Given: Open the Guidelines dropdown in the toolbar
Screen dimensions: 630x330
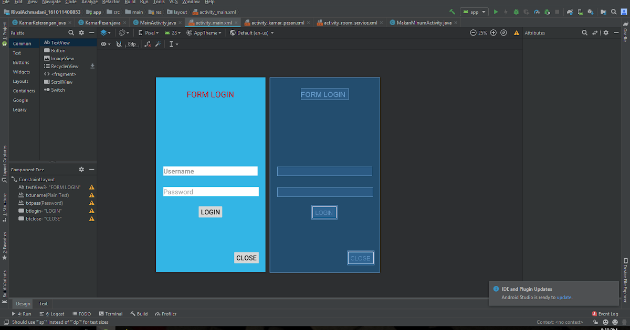Looking at the screenshot, I should [x=173, y=44].
